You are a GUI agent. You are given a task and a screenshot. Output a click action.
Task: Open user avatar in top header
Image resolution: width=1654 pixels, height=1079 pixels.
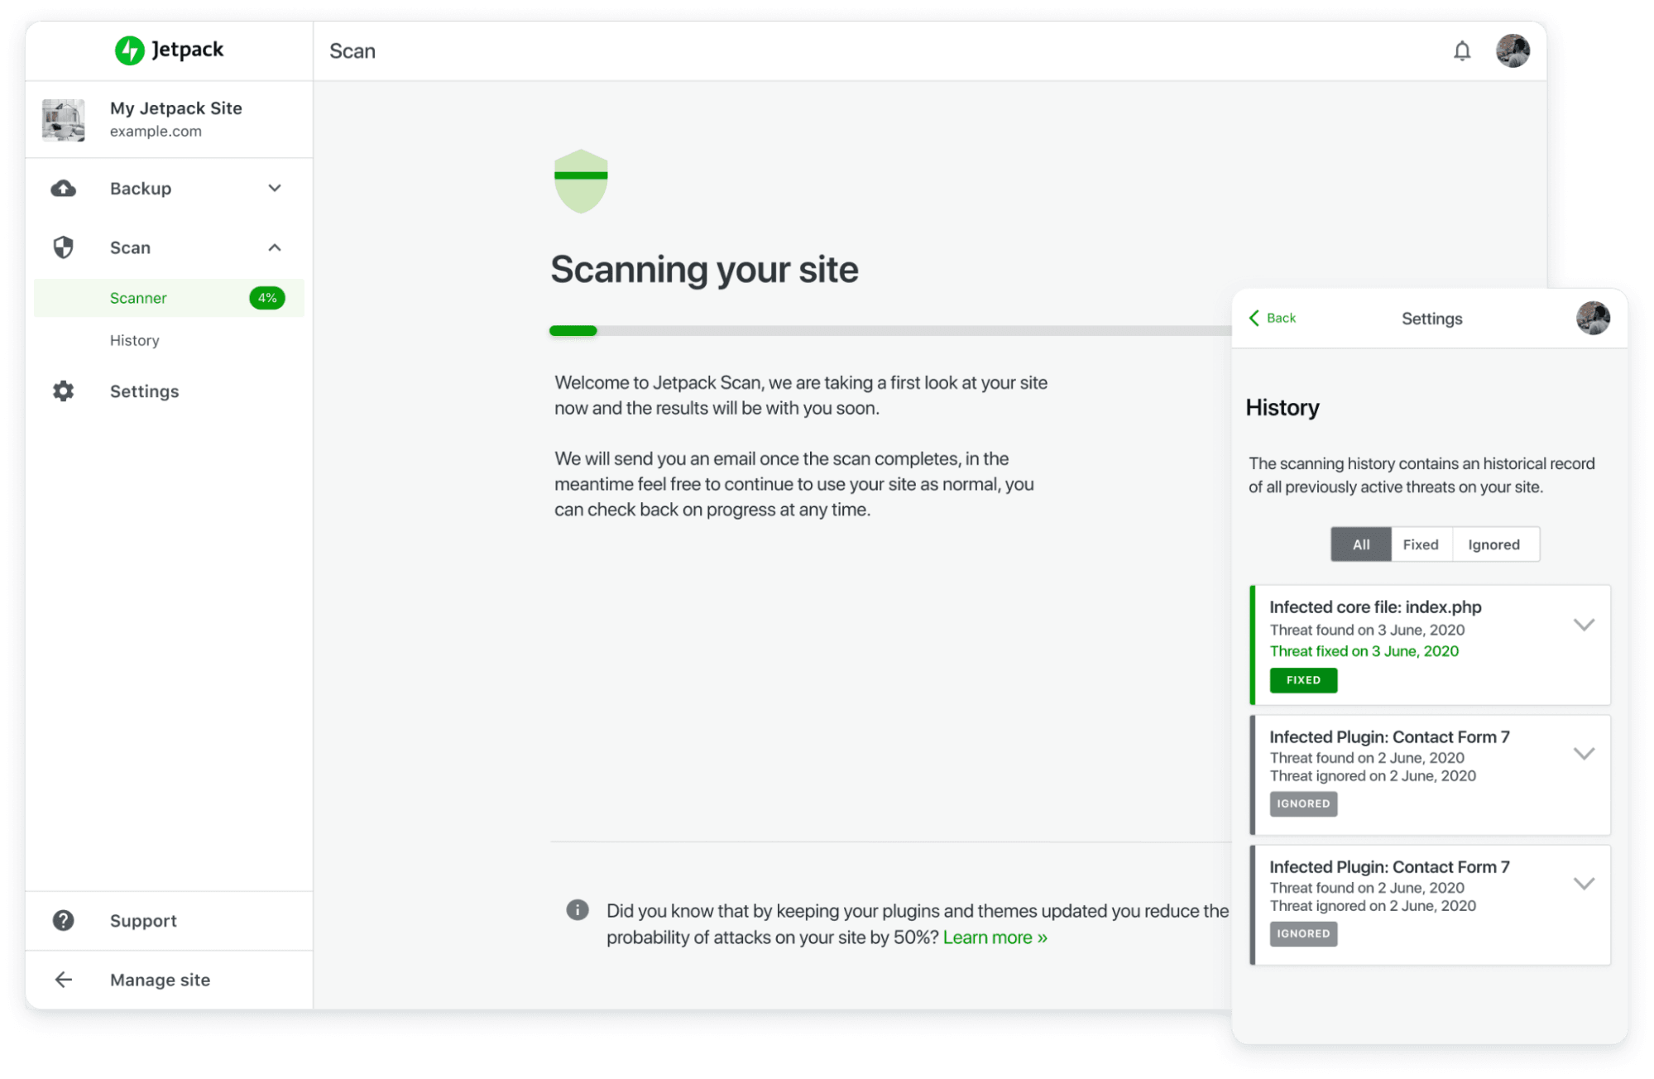tap(1513, 50)
